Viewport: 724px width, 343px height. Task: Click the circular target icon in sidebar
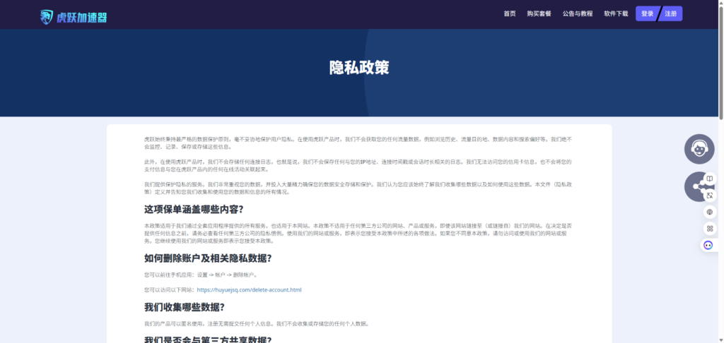[x=710, y=212]
